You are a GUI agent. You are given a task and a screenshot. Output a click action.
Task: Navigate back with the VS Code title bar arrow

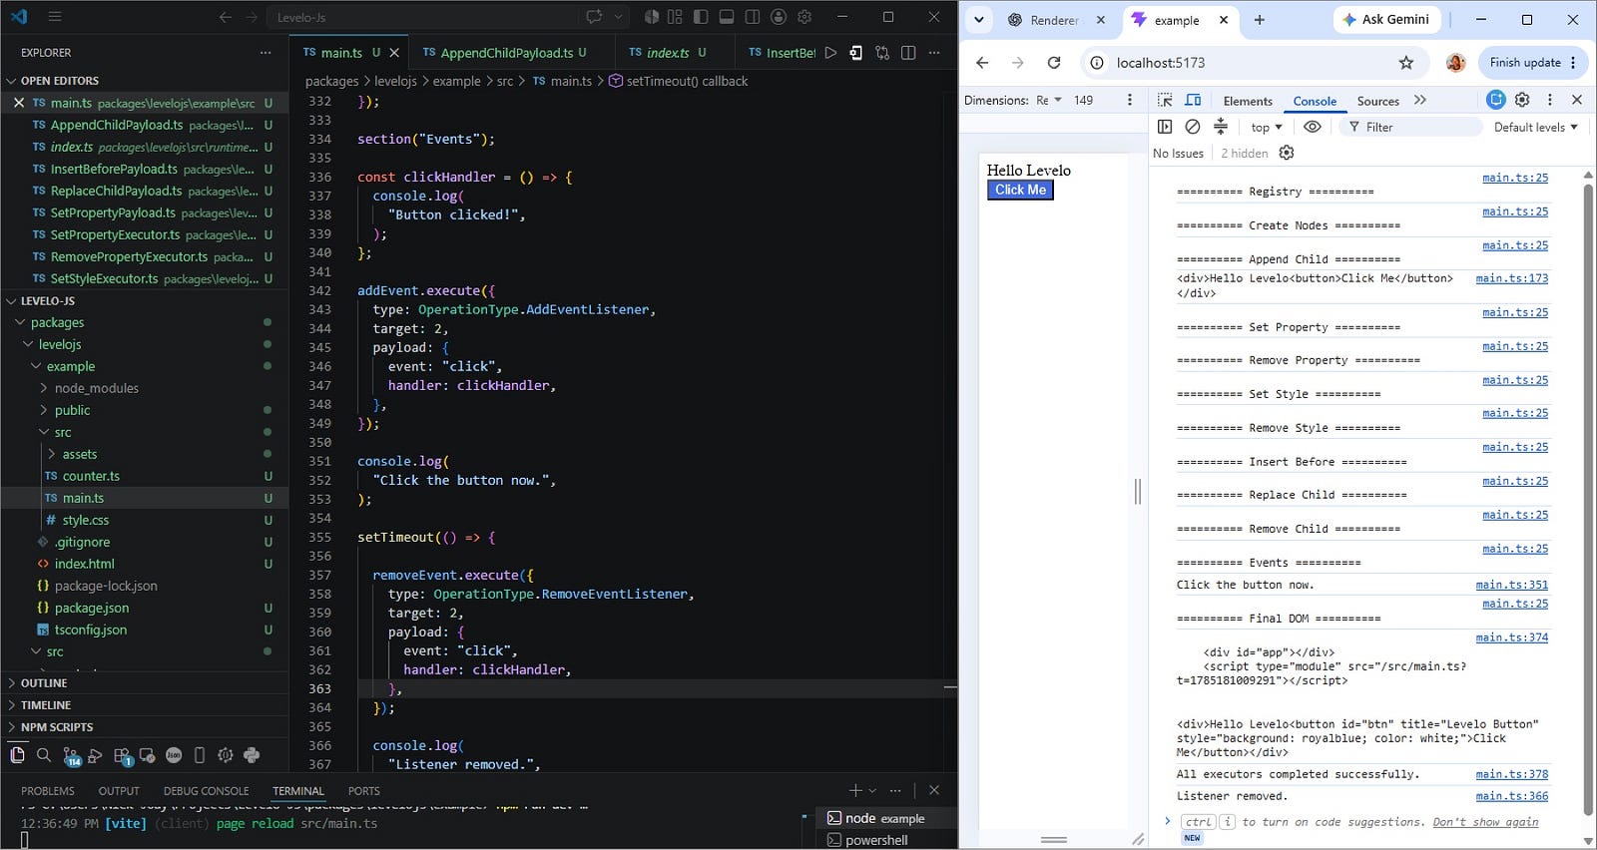point(226,17)
